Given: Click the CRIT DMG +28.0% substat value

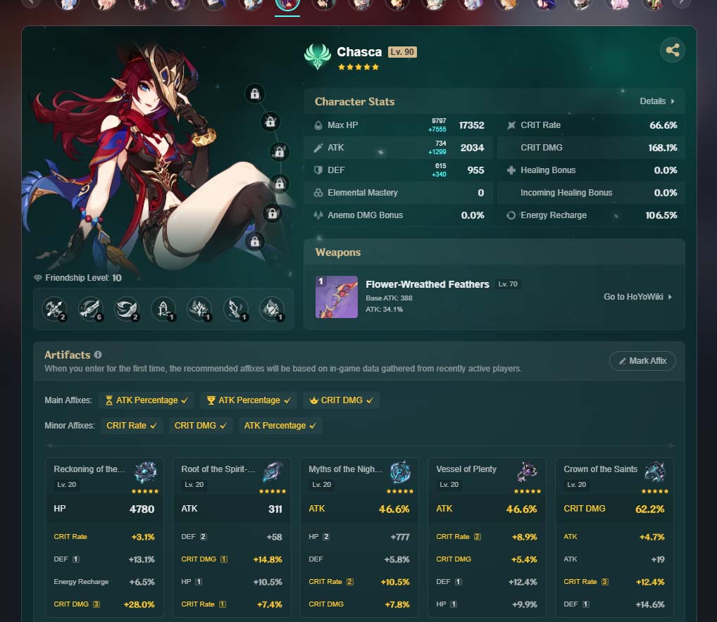Looking at the screenshot, I should (x=139, y=604).
